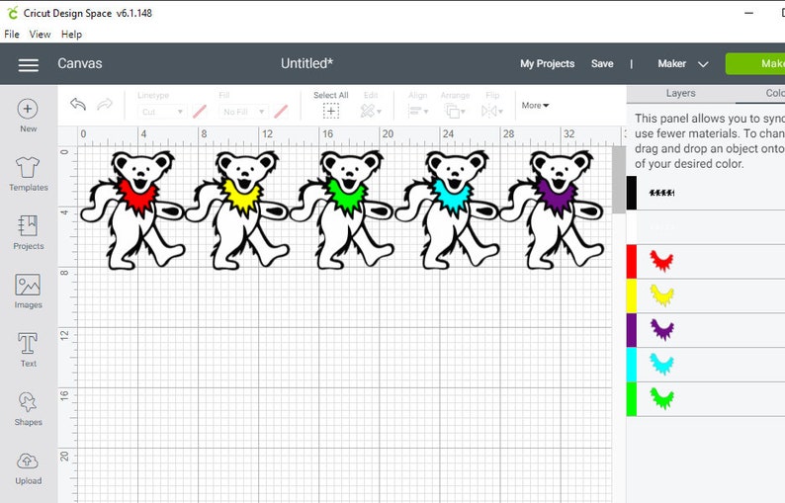Expand the More dropdown
Viewport: 785px width, 503px height.
535,105
